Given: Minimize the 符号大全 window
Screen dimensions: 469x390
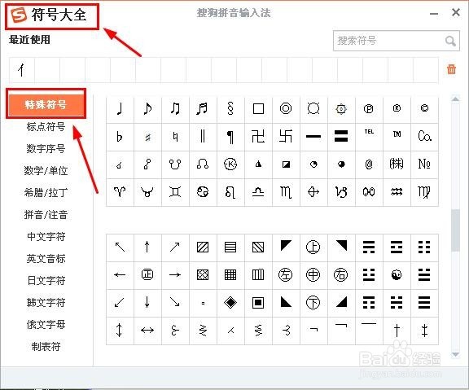Looking at the screenshot, I should (434, 14).
